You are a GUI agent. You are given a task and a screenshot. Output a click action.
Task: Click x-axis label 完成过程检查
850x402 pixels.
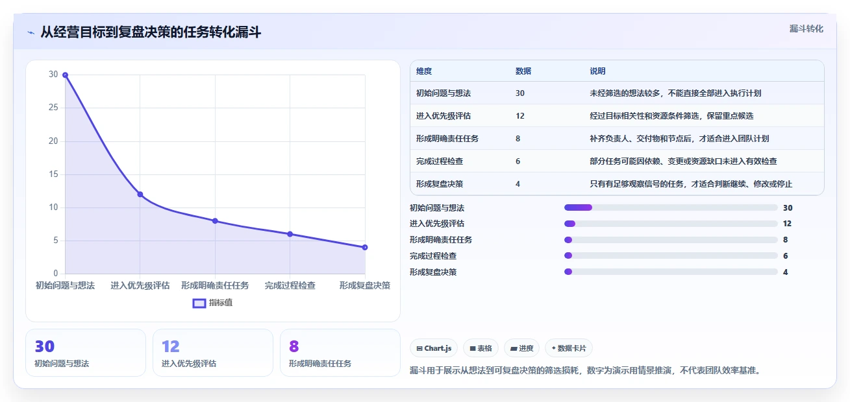[290, 285]
